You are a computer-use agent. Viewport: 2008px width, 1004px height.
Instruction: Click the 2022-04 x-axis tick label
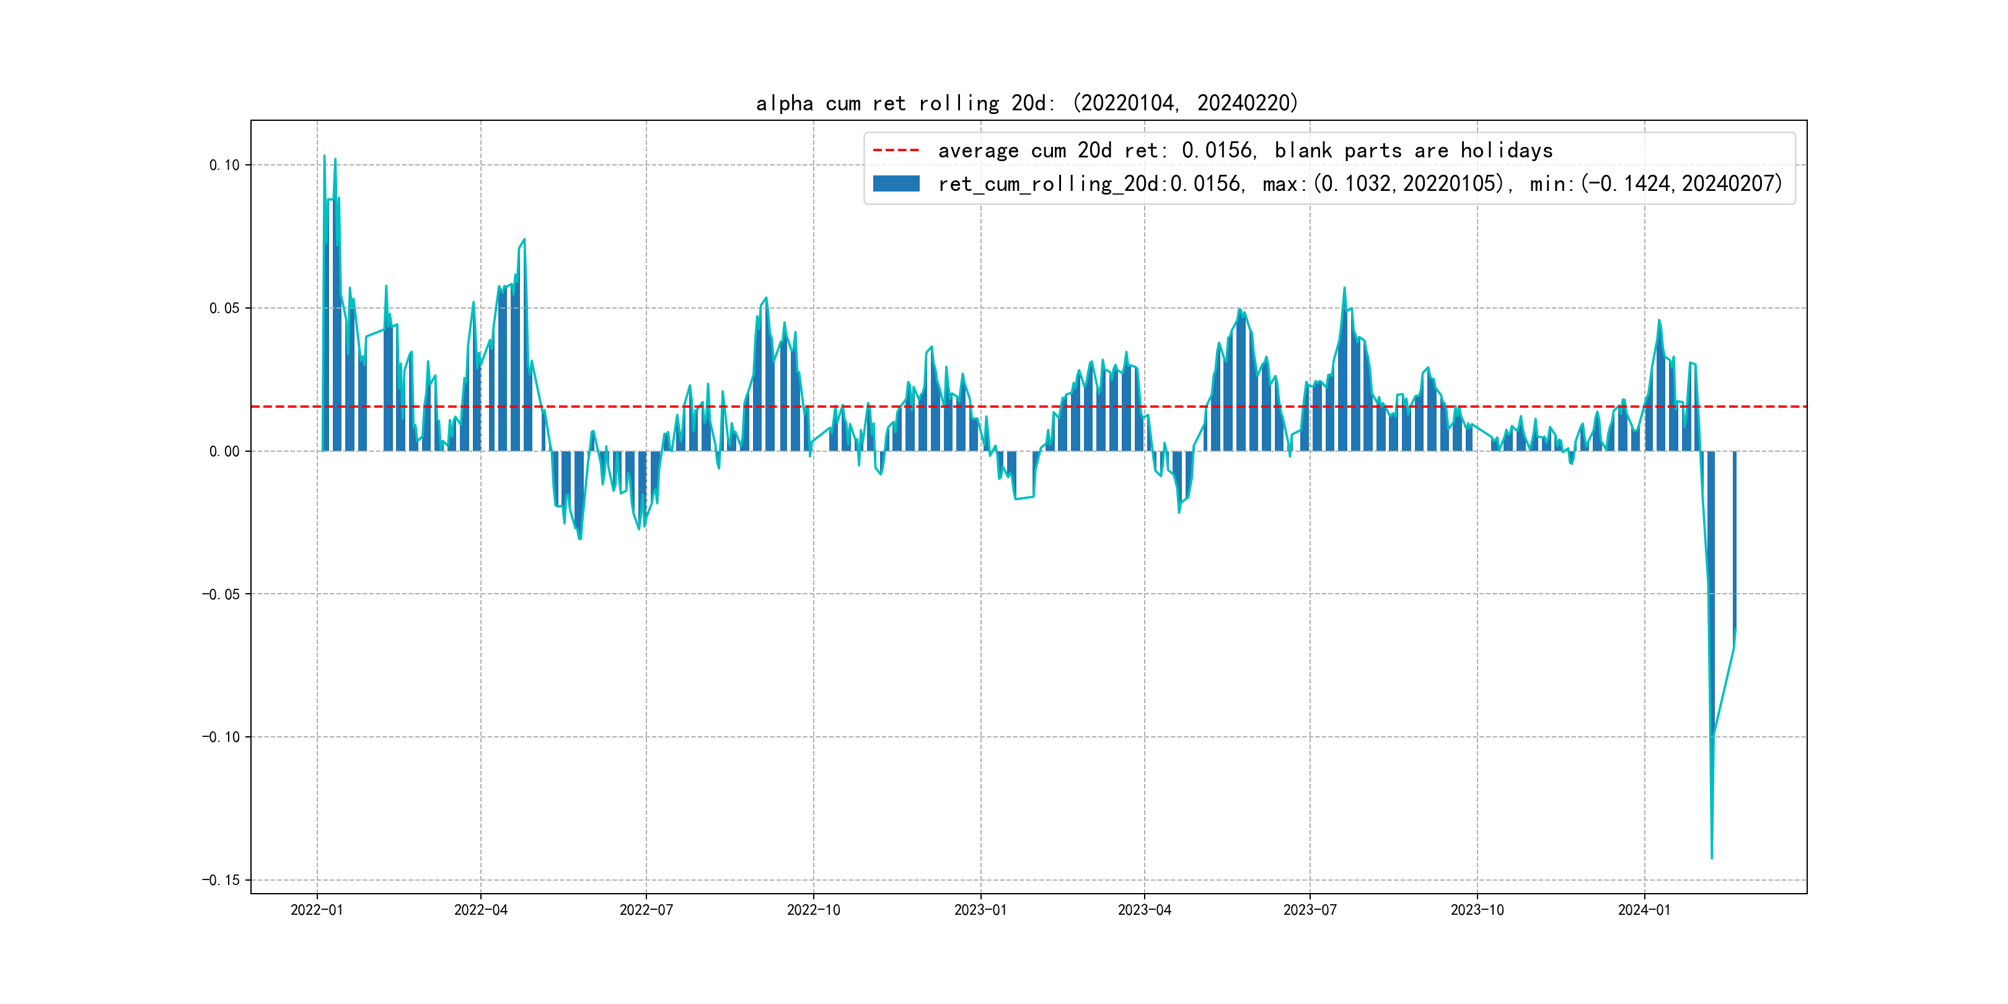pyautogui.click(x=481, y=910)
